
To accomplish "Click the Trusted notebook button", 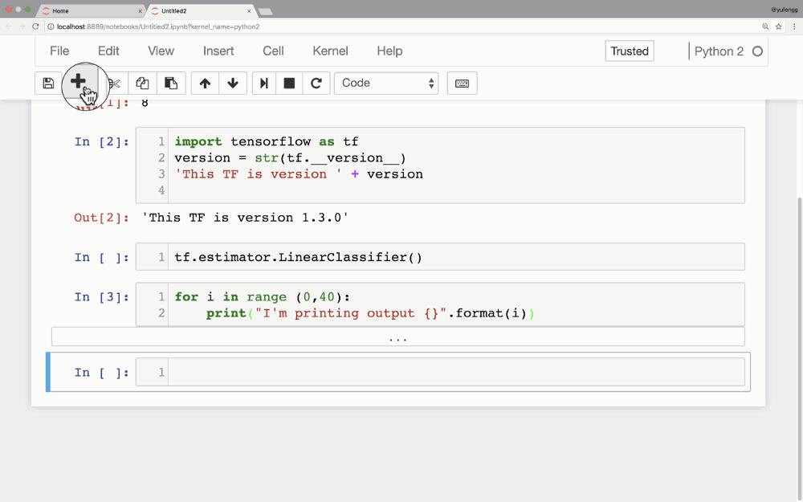I will point(629,51).
